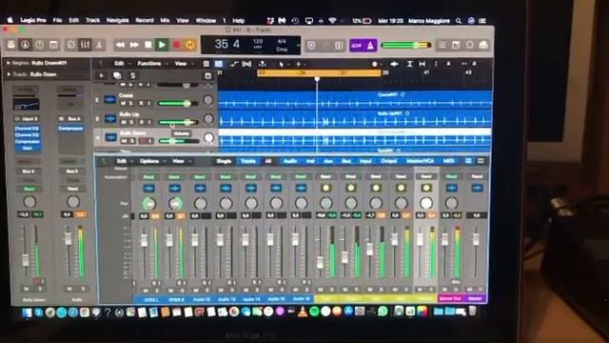Open the List Editors button
The width and height of the screenshot is (609, 343).
click(442, 45)
